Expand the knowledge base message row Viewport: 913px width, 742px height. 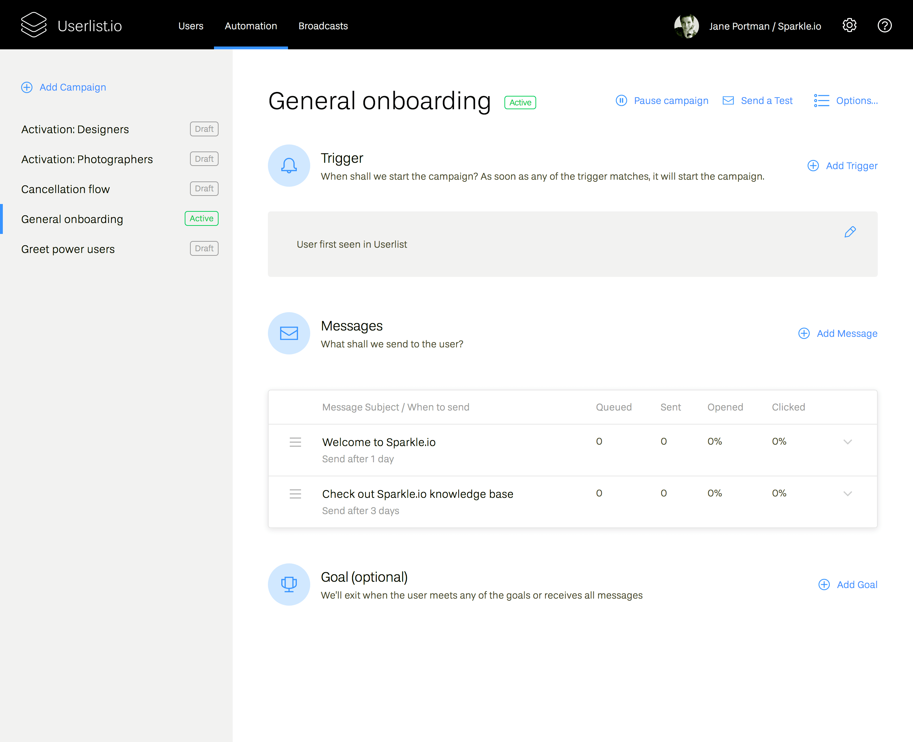coord(848,494)
